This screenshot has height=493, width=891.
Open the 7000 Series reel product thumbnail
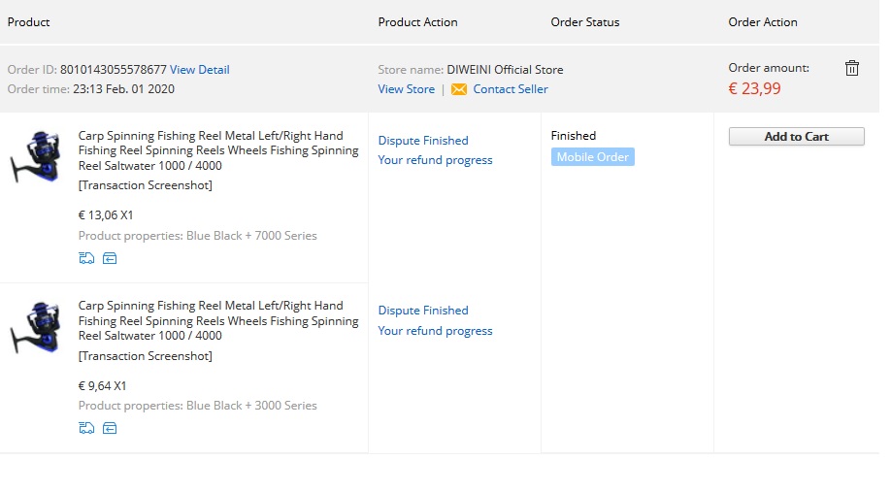point(35,157)
